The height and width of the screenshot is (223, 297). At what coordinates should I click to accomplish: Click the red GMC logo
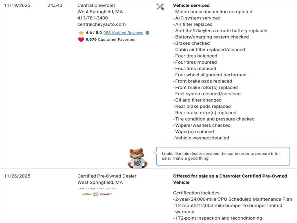[x=106, y=194]
